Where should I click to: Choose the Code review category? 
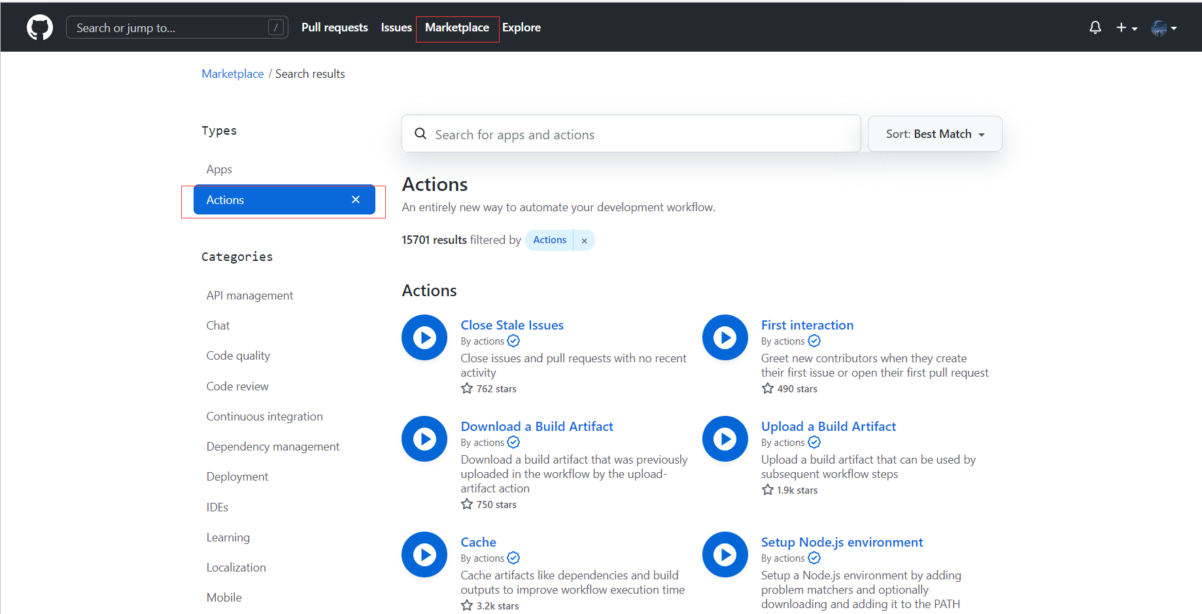pyautogui.click(x=237, y=386)
